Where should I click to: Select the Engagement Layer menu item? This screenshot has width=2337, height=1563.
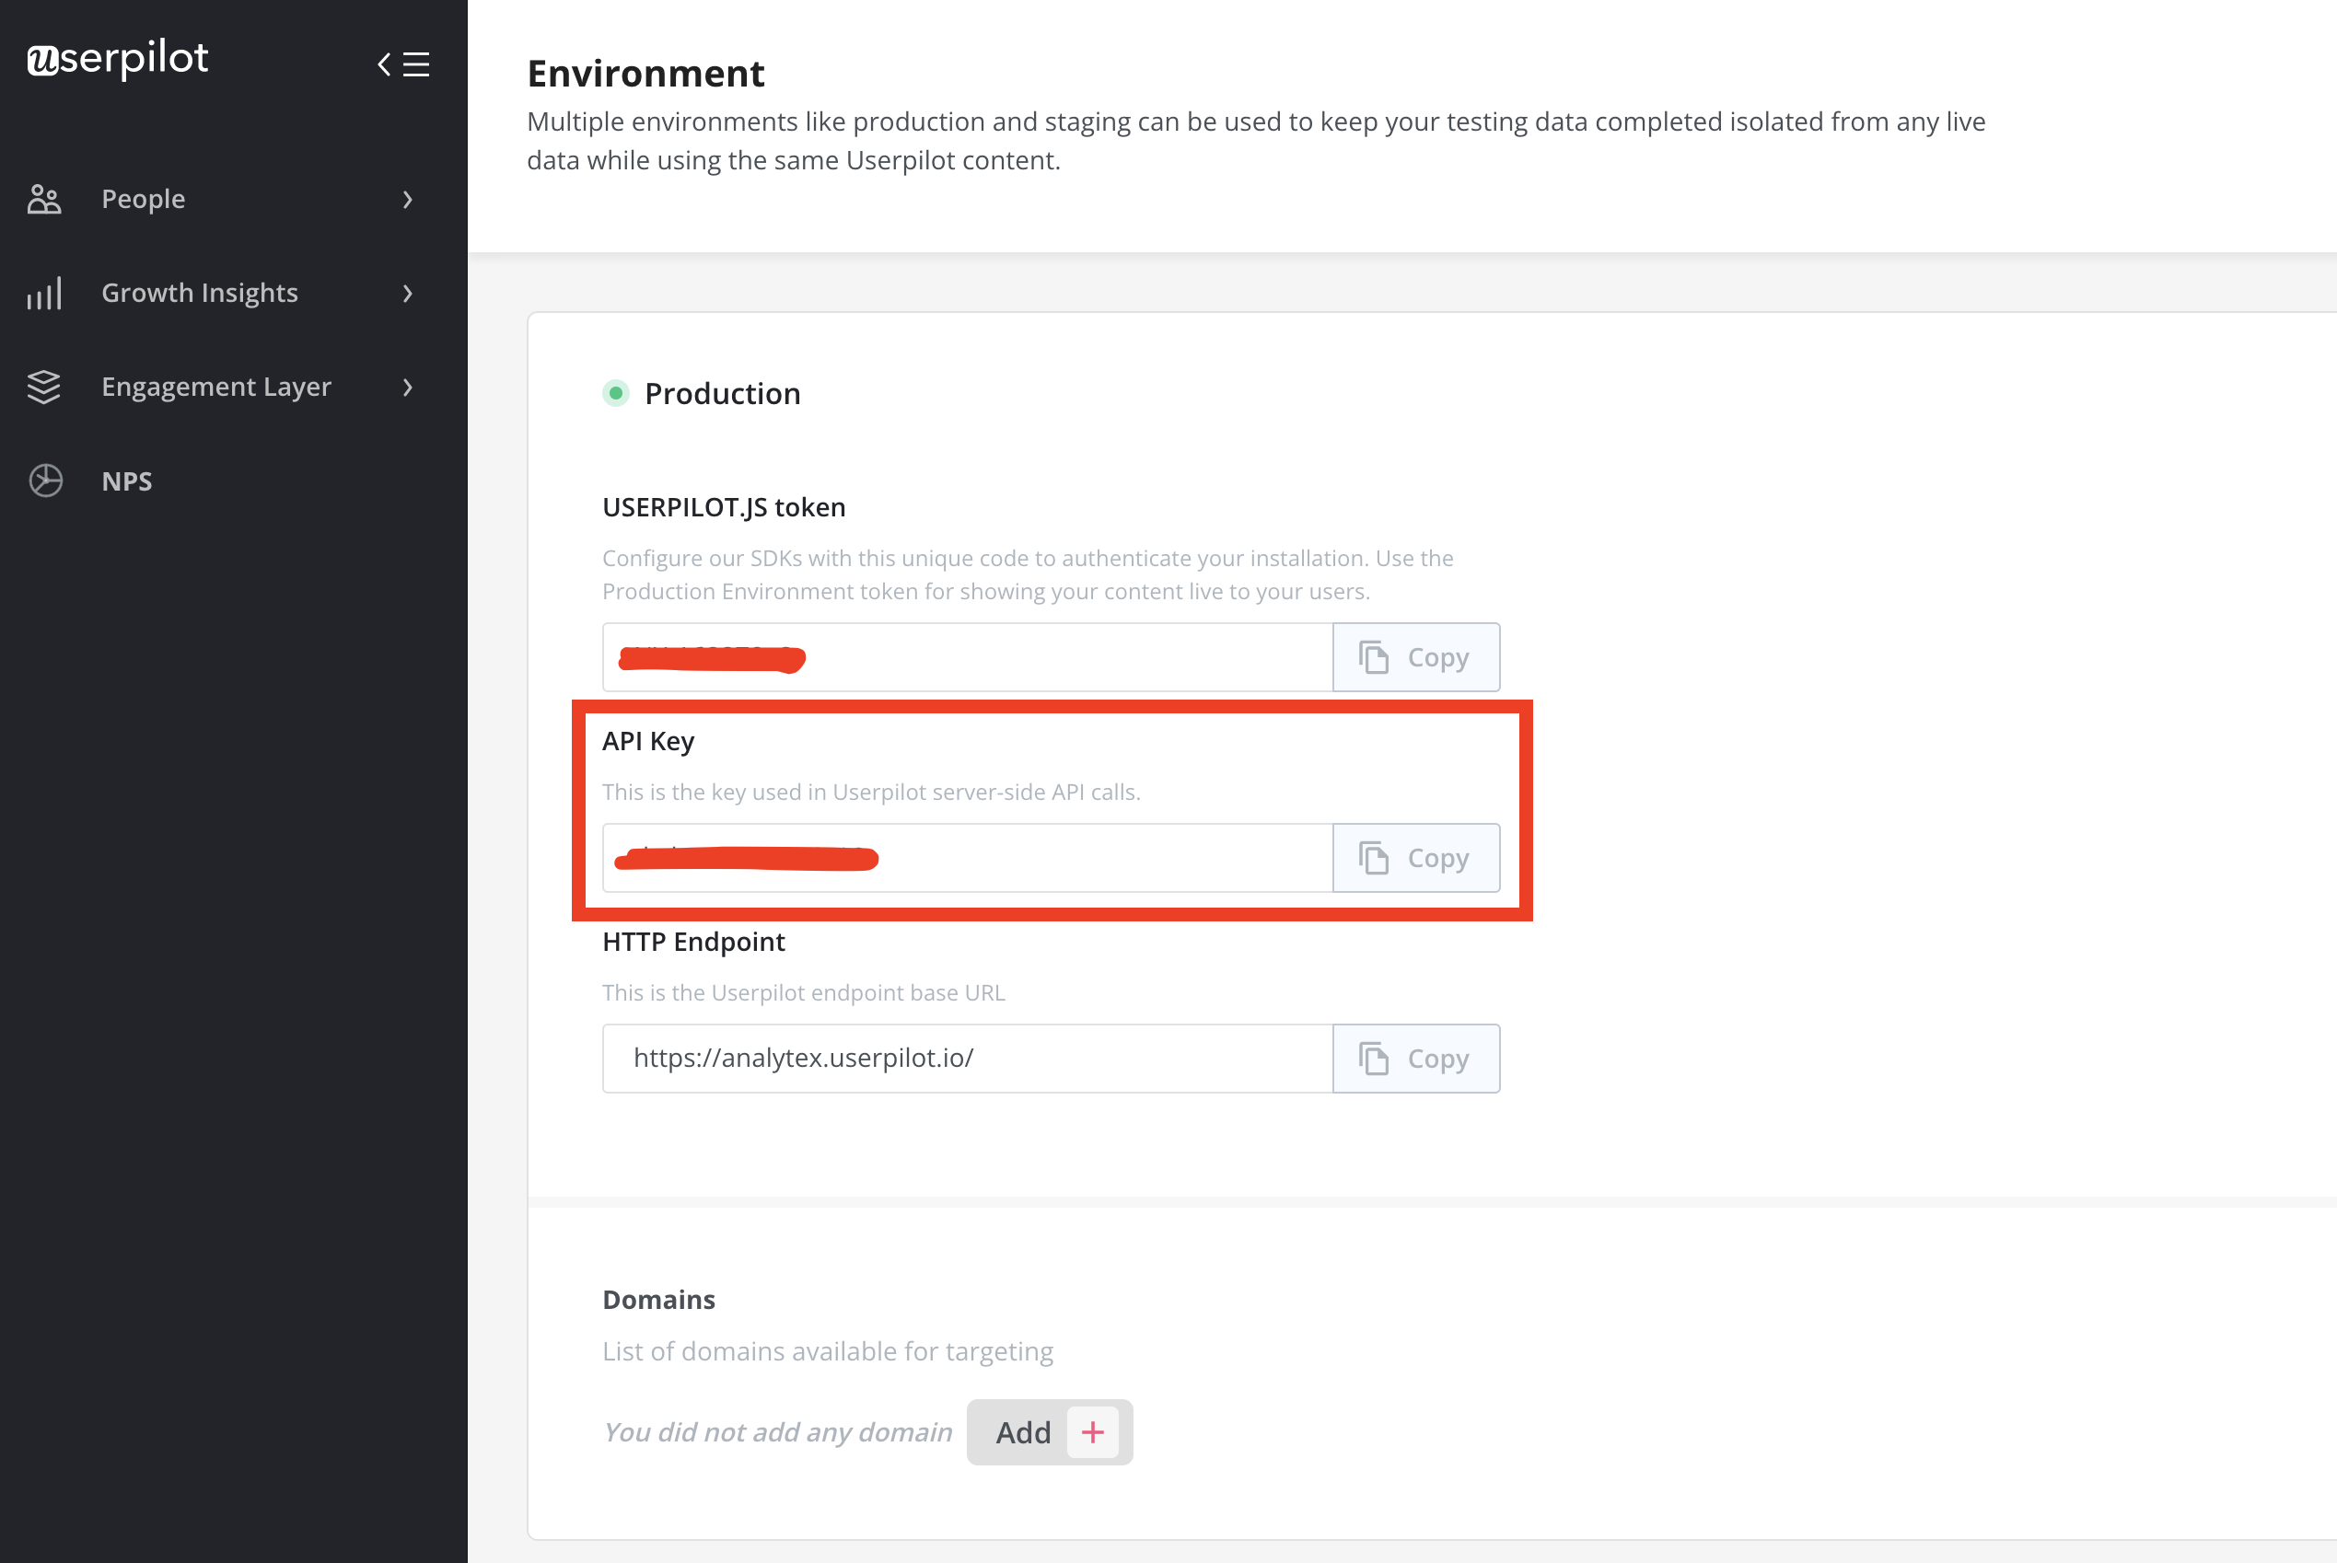pos(216,387)
